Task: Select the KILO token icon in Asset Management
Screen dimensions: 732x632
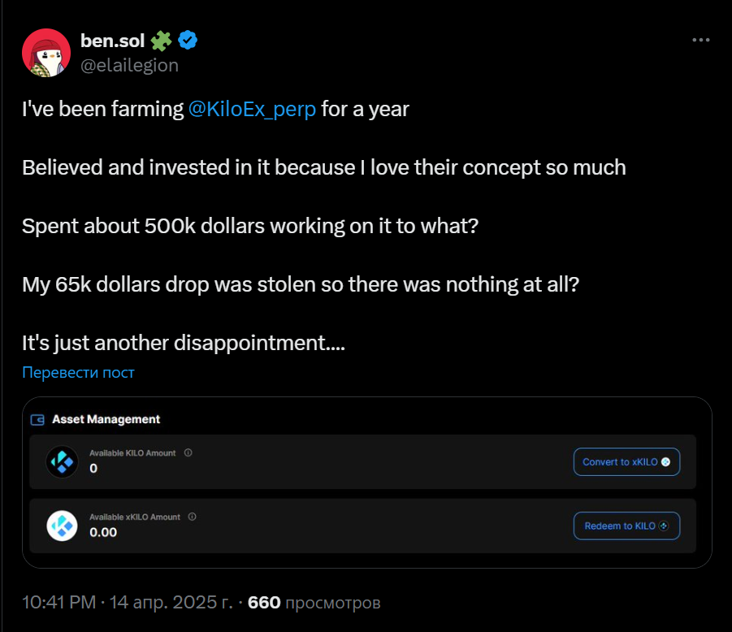Action: (62, 461)
